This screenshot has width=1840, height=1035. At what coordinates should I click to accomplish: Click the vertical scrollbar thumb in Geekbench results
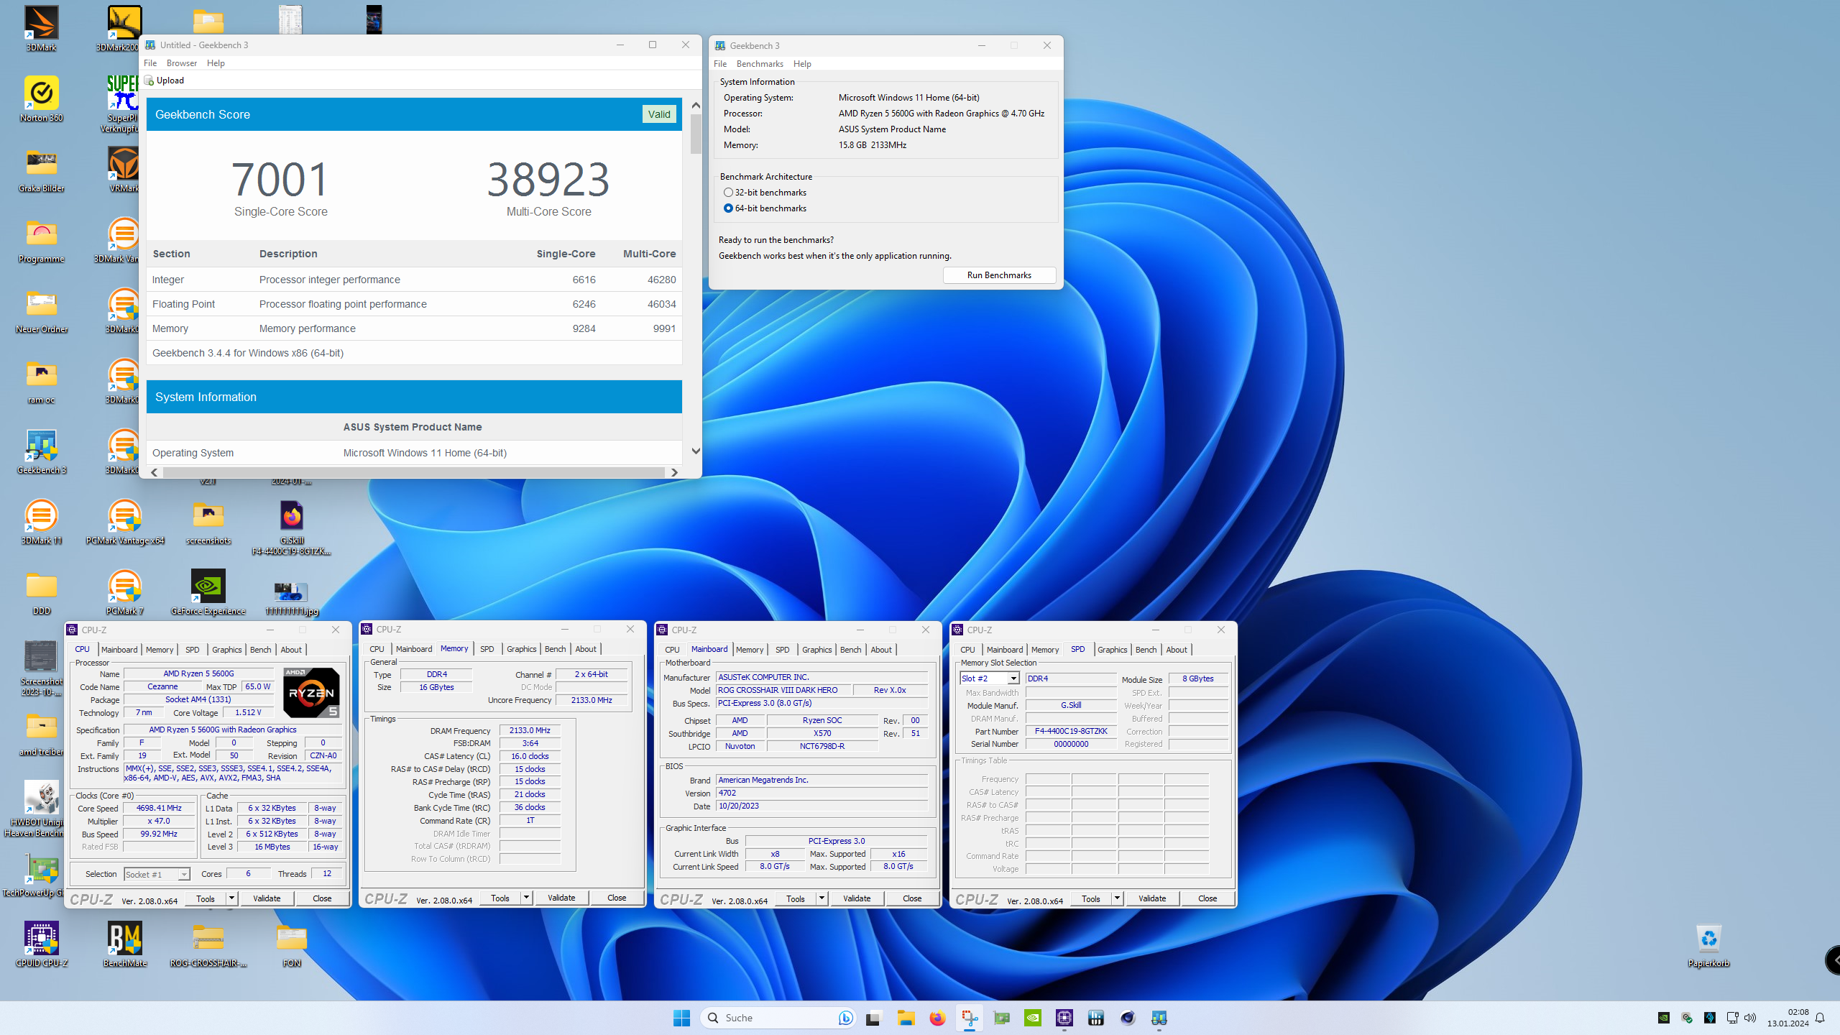coord(695,134)
